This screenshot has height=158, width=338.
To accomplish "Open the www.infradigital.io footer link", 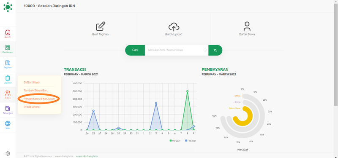I will (x=64, y=156).
